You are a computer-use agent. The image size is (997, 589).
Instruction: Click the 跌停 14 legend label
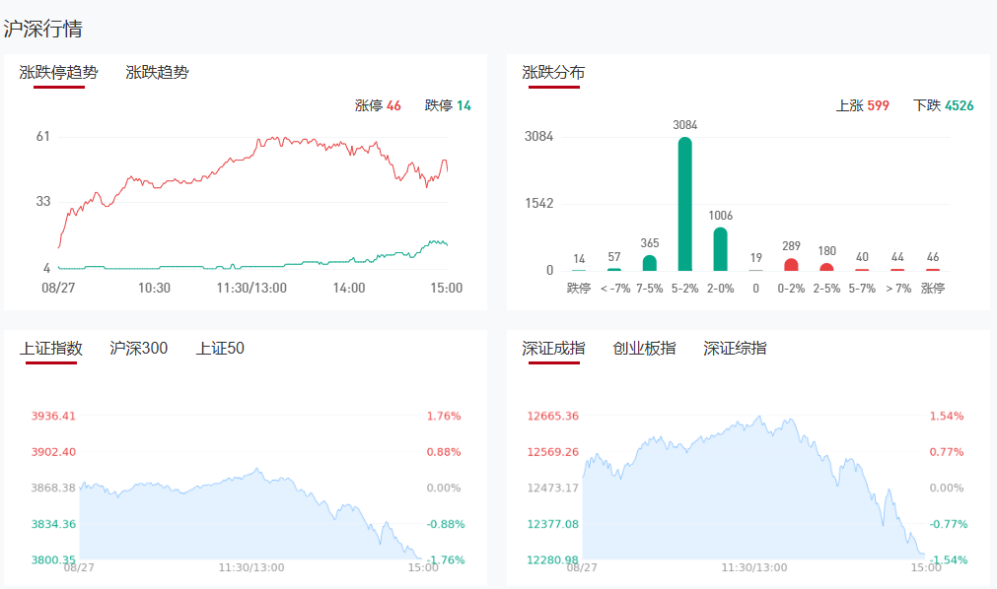[448, 105]
